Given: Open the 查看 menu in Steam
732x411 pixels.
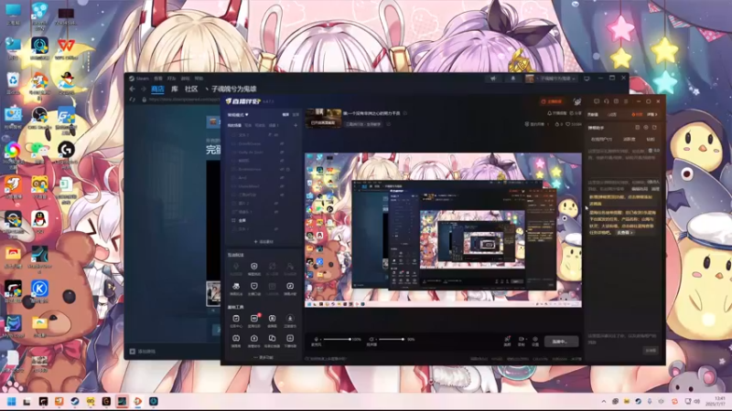Looking at the screenshot, I should click(x=158, y=79).
